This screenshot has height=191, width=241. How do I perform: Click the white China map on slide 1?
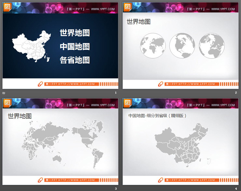32,46
